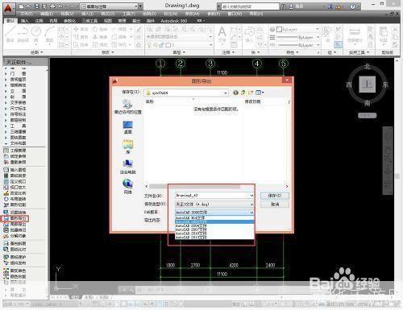Screen dimensions: 403x310
Task: Click 工程管理 command in sidebar
Action: 15,151
